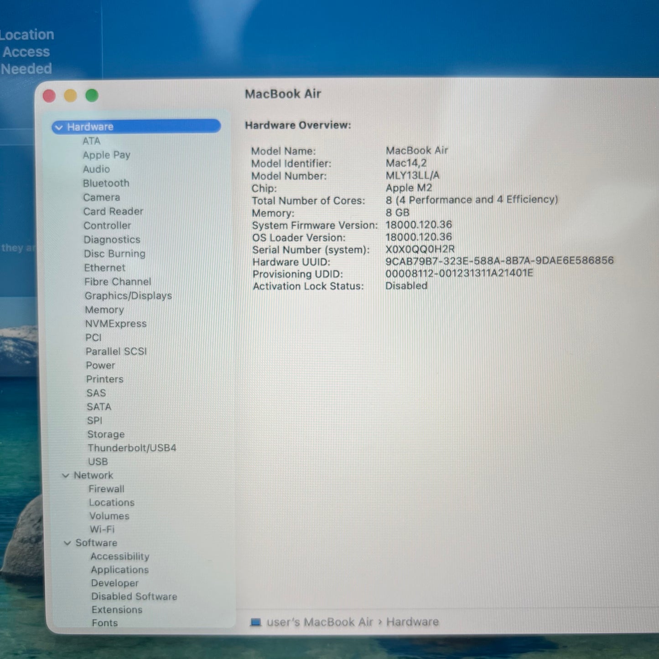
Task: Click the Apple M2 chip value
Action: (x=409, y=188)
